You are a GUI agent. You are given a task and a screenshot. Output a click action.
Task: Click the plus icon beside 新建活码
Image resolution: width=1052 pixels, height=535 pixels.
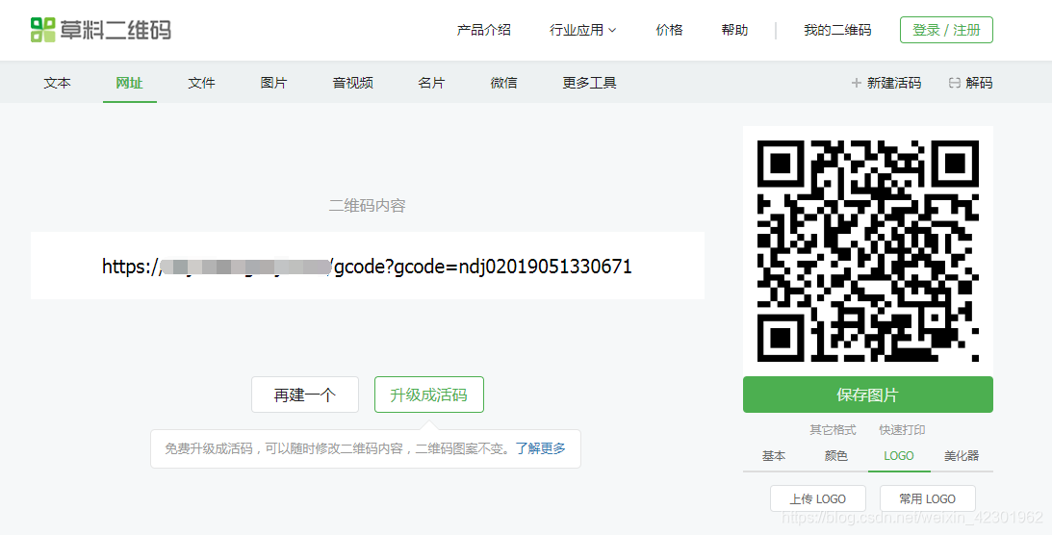coord(856,83)
